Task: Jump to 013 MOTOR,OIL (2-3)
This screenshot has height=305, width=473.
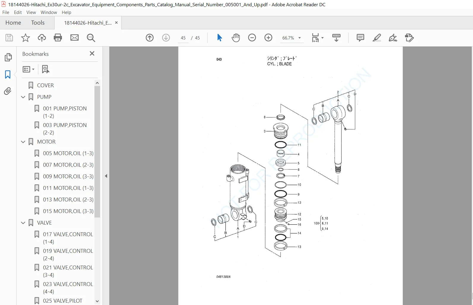Action: [x=68, y=200]
